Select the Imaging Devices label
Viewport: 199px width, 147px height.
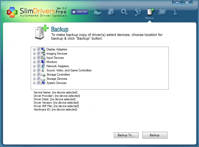click(x=57, y=54)
